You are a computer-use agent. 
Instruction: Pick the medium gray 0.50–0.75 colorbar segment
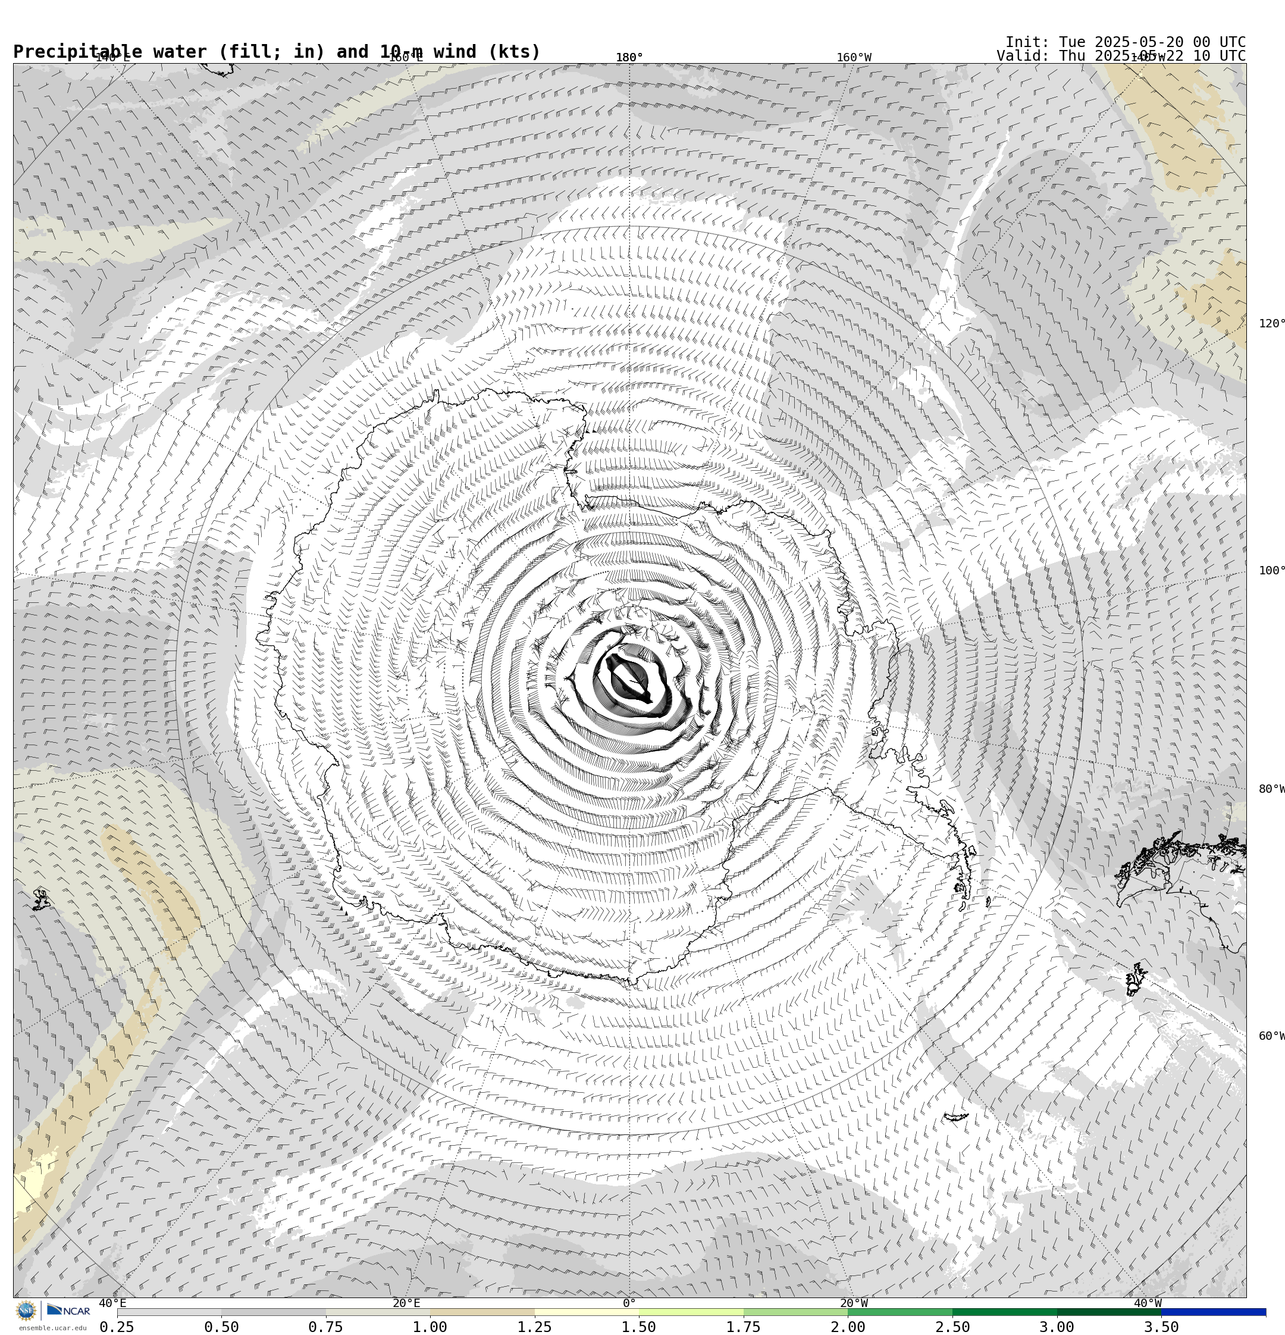(274, 1312)
